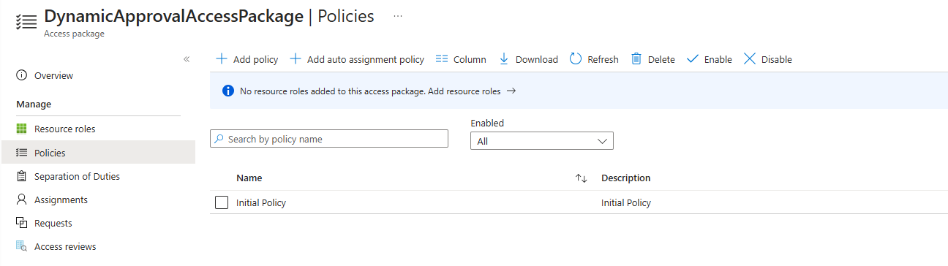Click the blue info icon in banner
Viewport: 948px width, 266px height.
pos(227,91)
